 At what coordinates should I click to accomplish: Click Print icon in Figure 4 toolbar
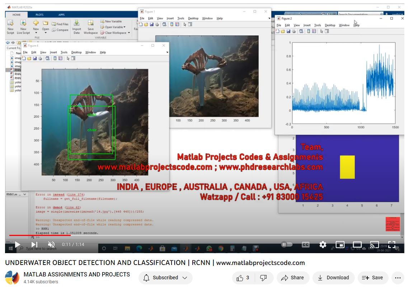pos(40,58)
